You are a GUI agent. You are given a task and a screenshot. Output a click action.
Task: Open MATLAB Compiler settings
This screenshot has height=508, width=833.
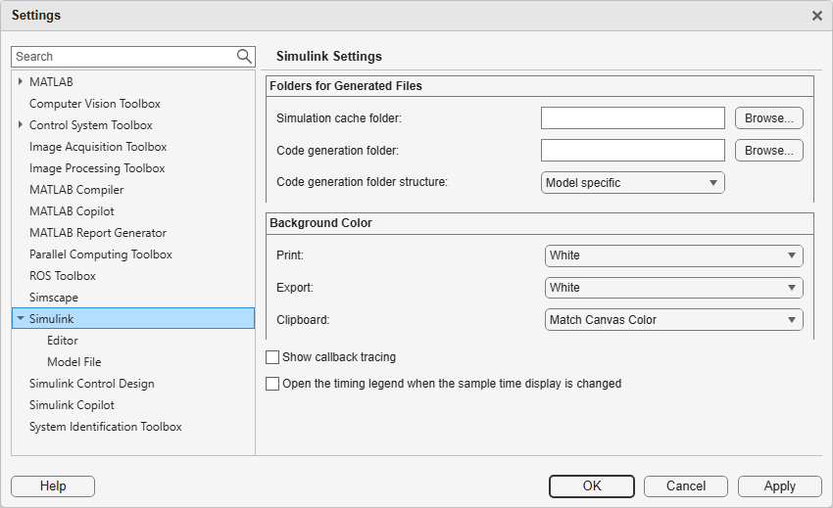(76, 190)
